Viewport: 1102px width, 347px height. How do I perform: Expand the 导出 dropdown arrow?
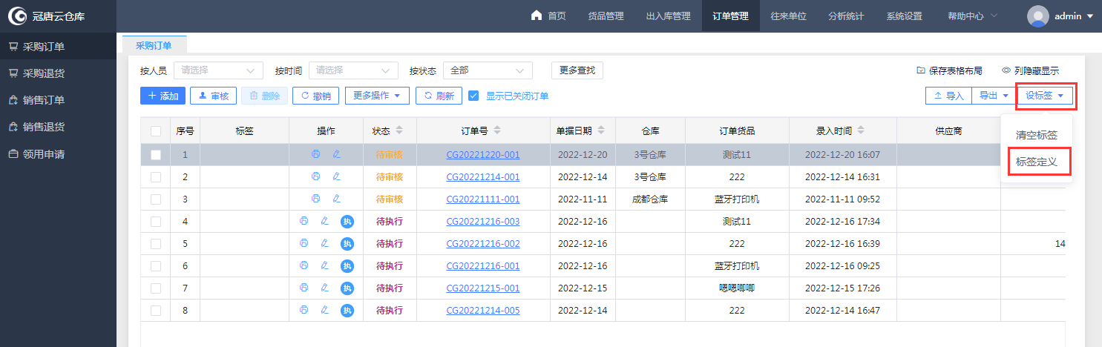(x=1006, y=96)
